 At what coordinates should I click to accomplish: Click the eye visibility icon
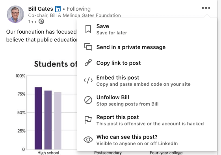(x=88, y=140)
